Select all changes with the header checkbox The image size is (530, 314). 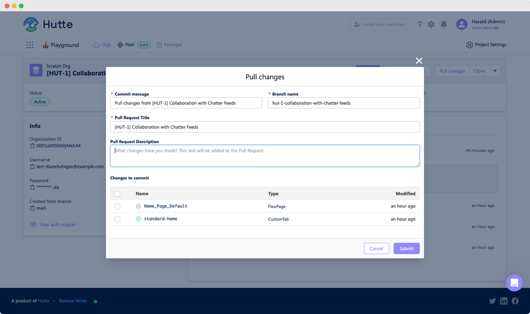[118, 193]
